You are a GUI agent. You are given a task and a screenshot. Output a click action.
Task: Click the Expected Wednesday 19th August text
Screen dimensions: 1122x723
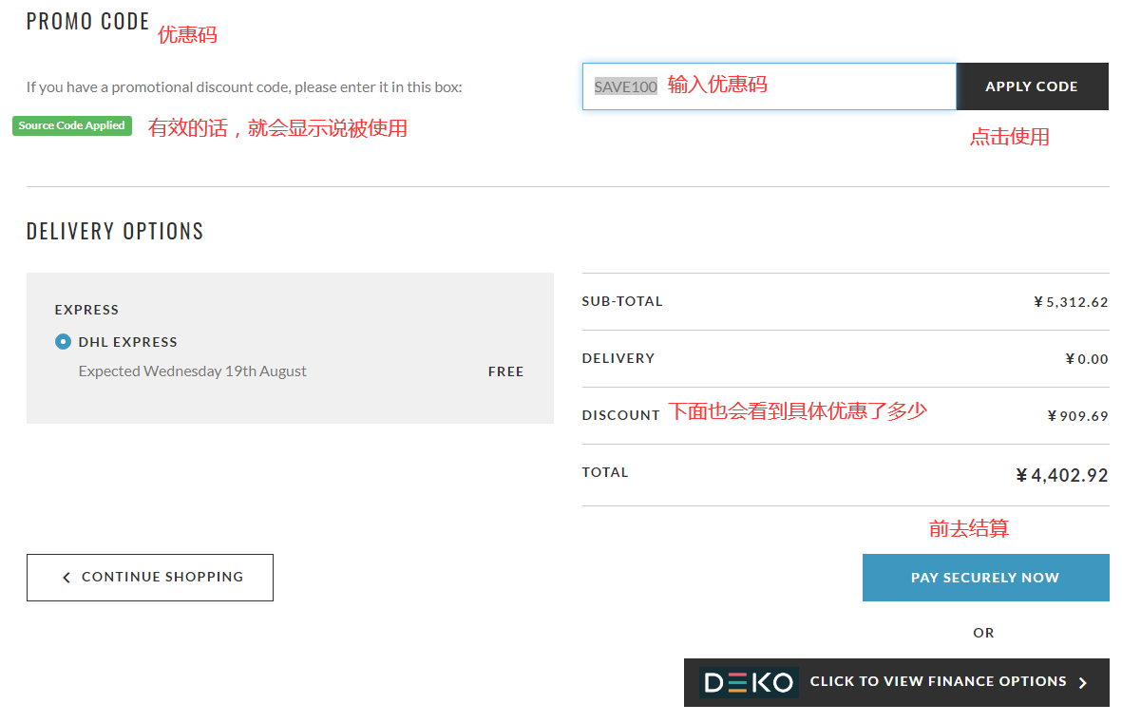pyautogui.click(x=193, y=371)
